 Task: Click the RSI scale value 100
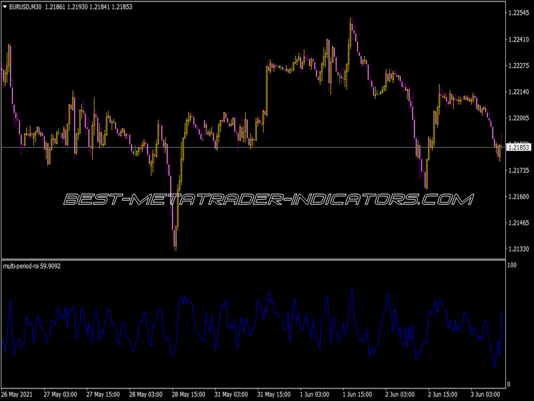click(512, 265)
